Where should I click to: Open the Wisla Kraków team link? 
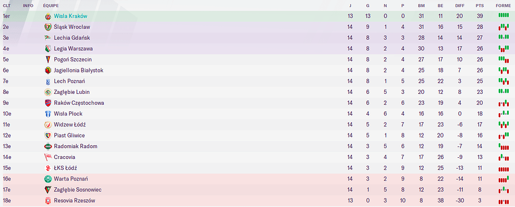pyautogui.click(x=71, y=16)
